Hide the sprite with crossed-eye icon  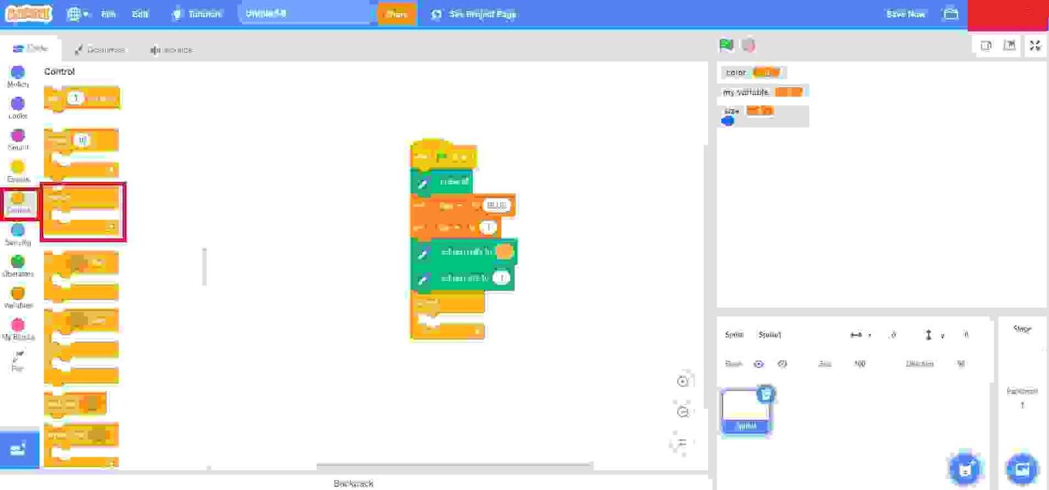(x=782, y=364)
